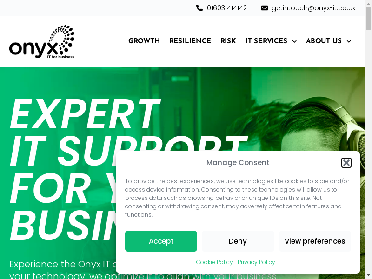The image size is (372, 279).
Task: Open the IT Services menu
Action: click(266, 41)
